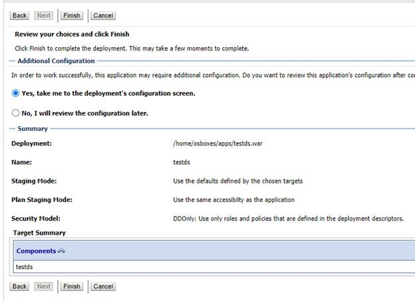Sort by the Components column header
The image size is (415, 301).
pyautogui.click(x=37, y=251)
